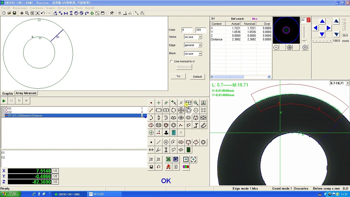Click the results table horizontal scrollbar
The width and height of the screenshot is (350, 197).
[x=241, y=77]
